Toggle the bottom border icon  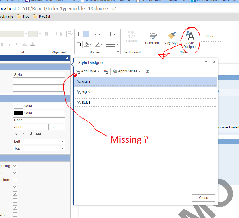pos(116,34)
